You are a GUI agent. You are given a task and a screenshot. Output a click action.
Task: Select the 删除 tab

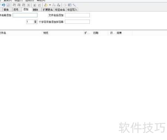pyautogui.click(x=36, y=10)
